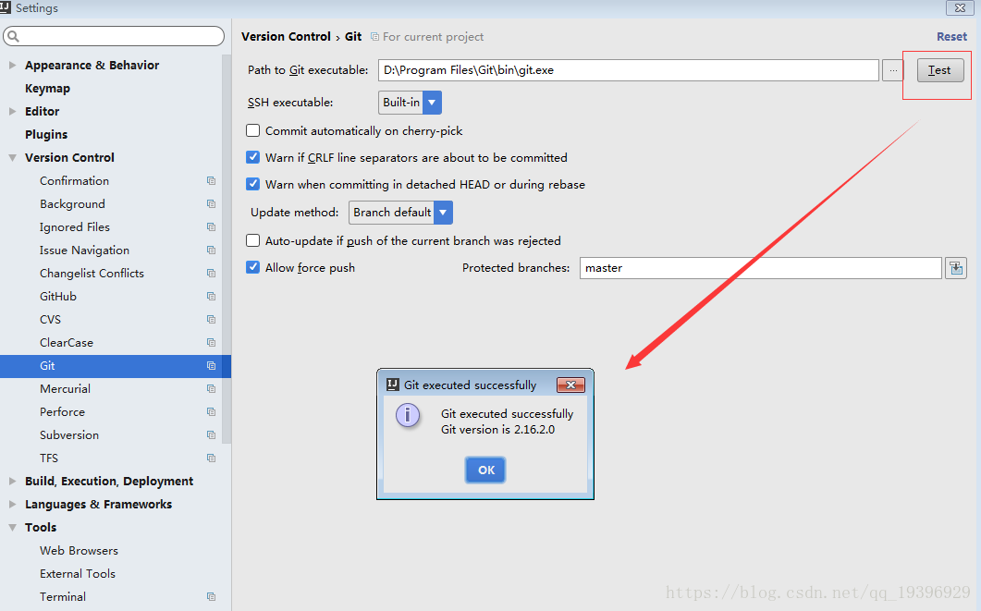Viewport: 981px width, 611px height.
Task: Click the settings tree vertical scrollbar
Action: 227,249
